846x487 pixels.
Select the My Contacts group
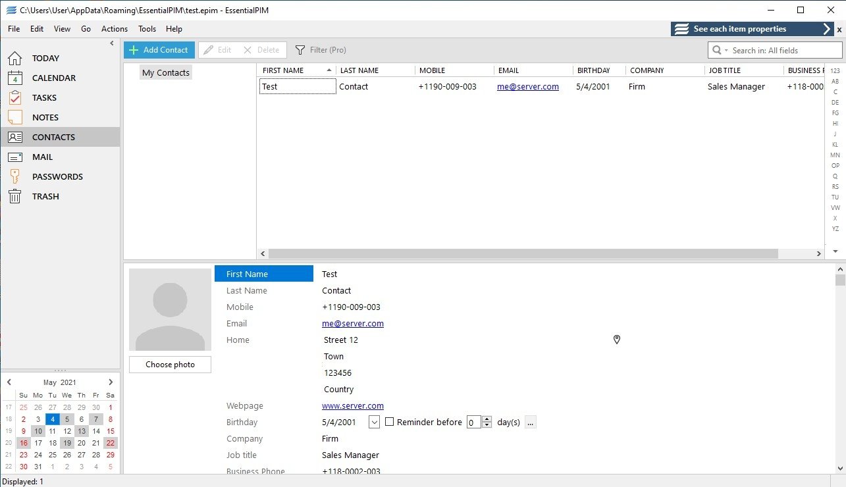coord(166,73)
